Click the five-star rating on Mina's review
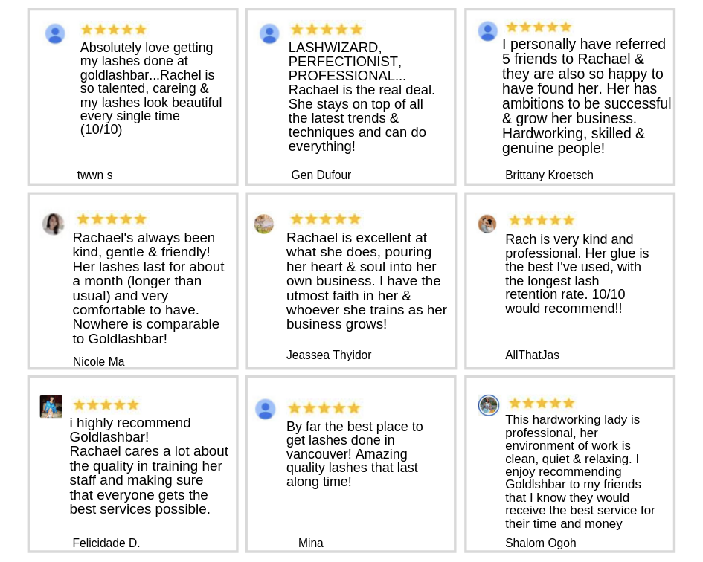 click(x=324, y=408)
